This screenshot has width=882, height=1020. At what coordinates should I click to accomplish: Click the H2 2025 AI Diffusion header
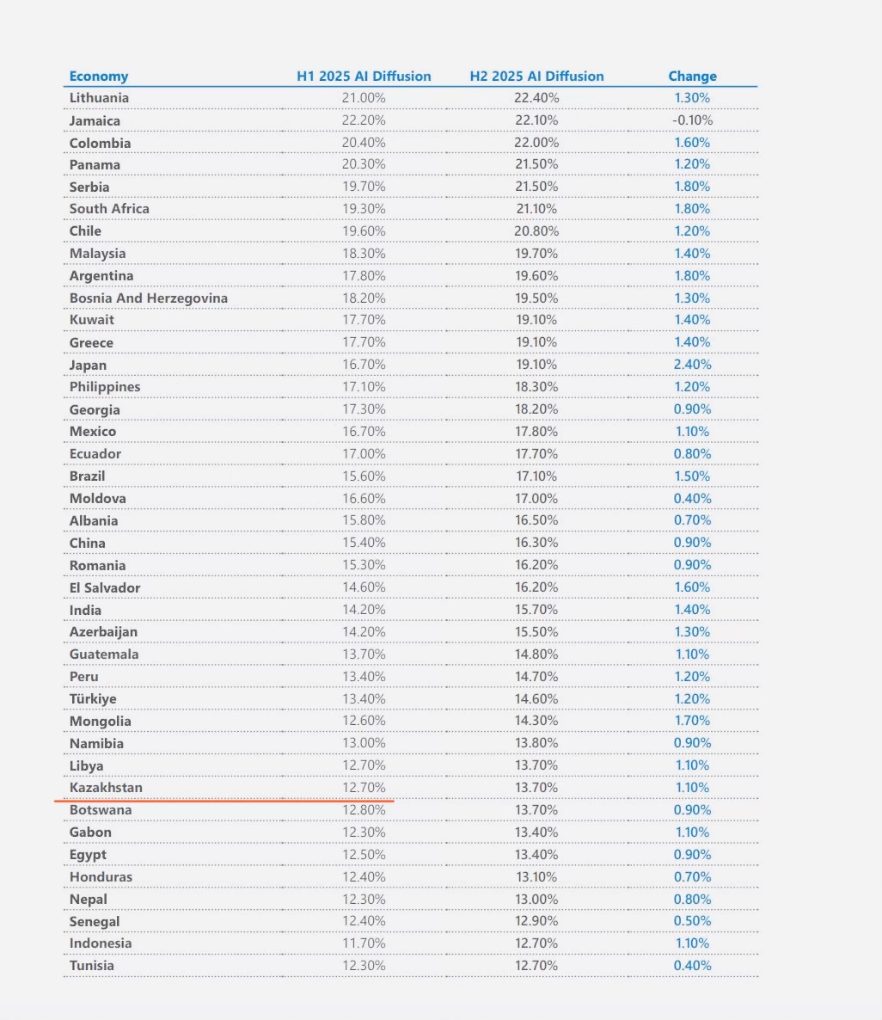[536, 76]
